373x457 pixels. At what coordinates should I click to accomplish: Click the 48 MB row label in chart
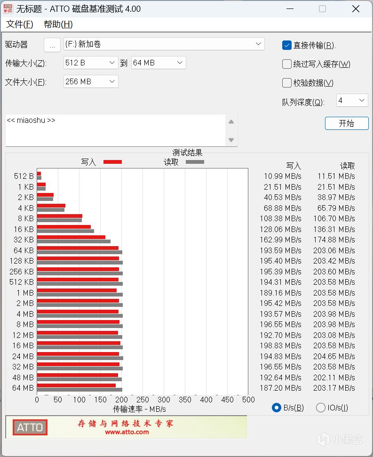tap(24, 377)
